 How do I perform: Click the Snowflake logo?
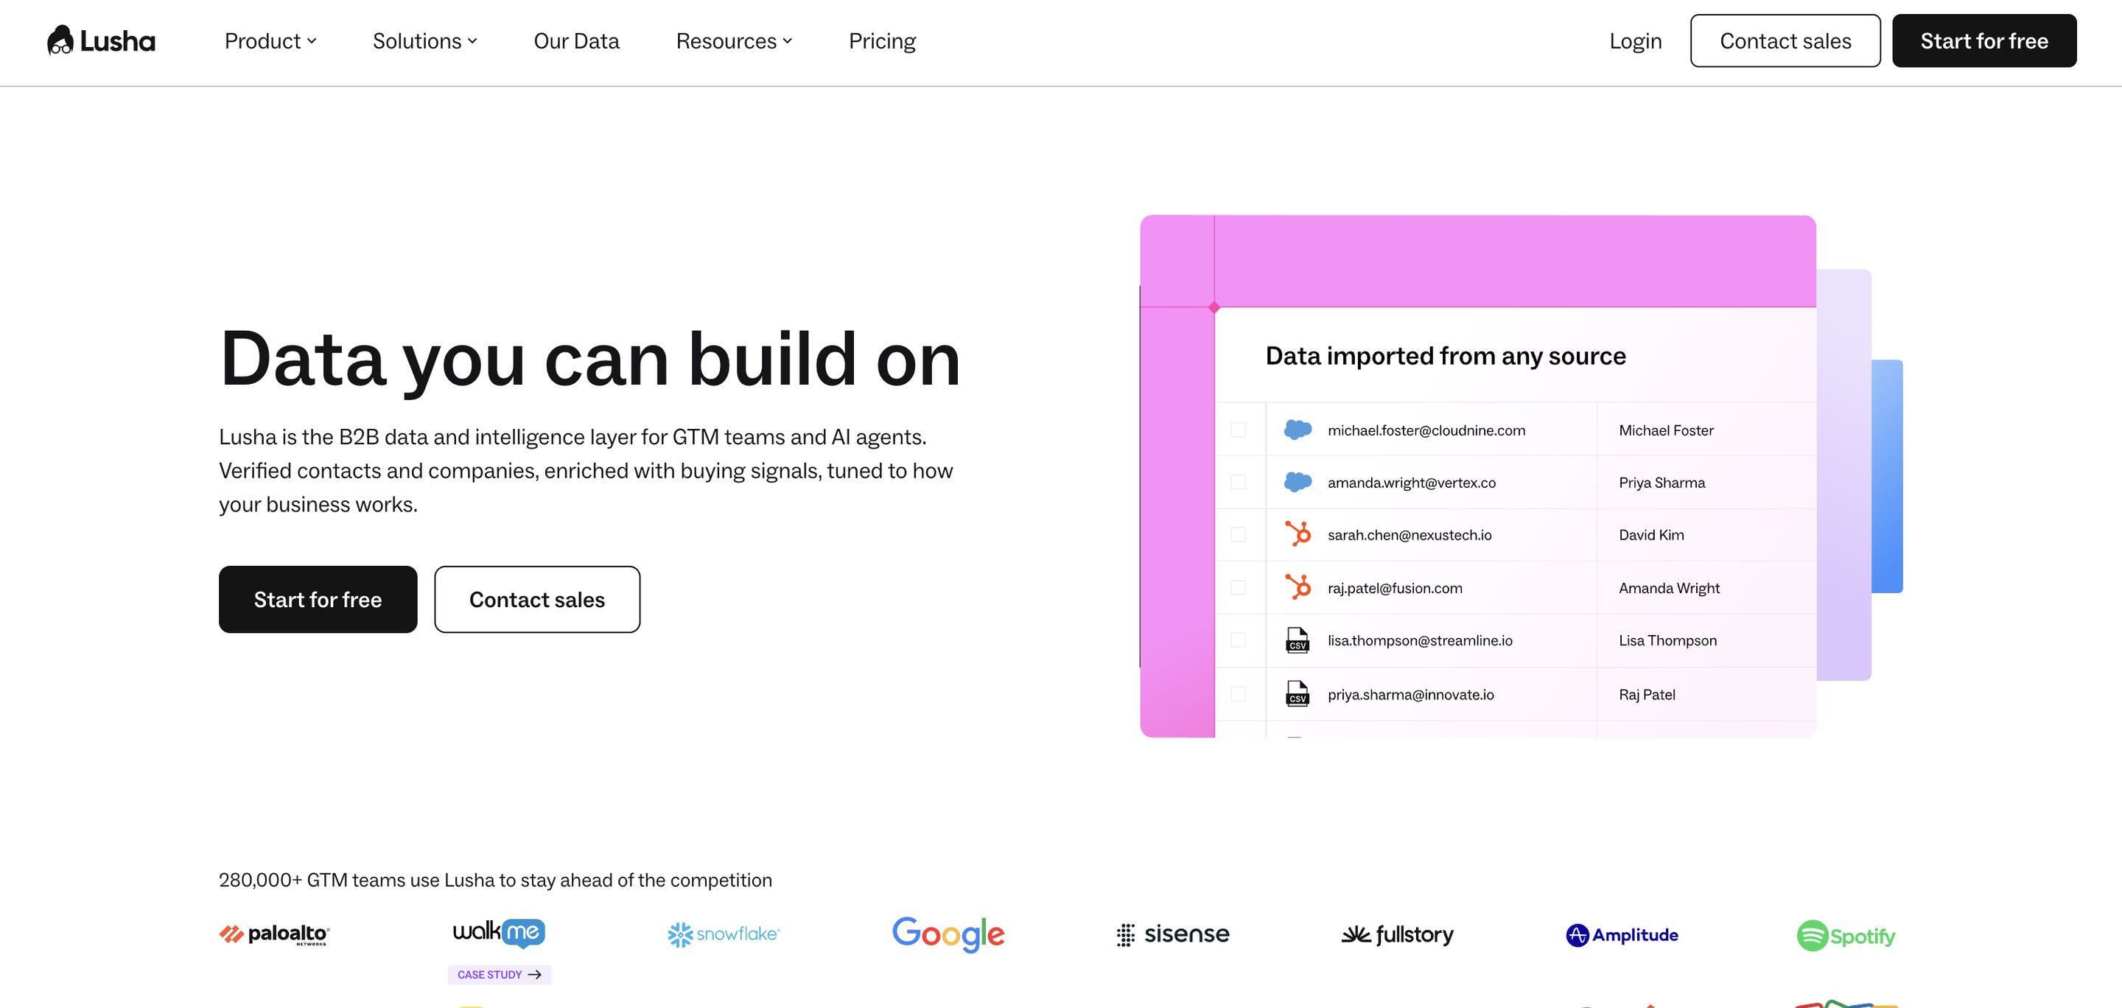(x=724, y=934)
